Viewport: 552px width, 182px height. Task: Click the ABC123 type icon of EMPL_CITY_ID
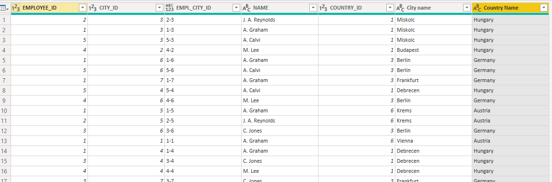(x=169, y=7)
